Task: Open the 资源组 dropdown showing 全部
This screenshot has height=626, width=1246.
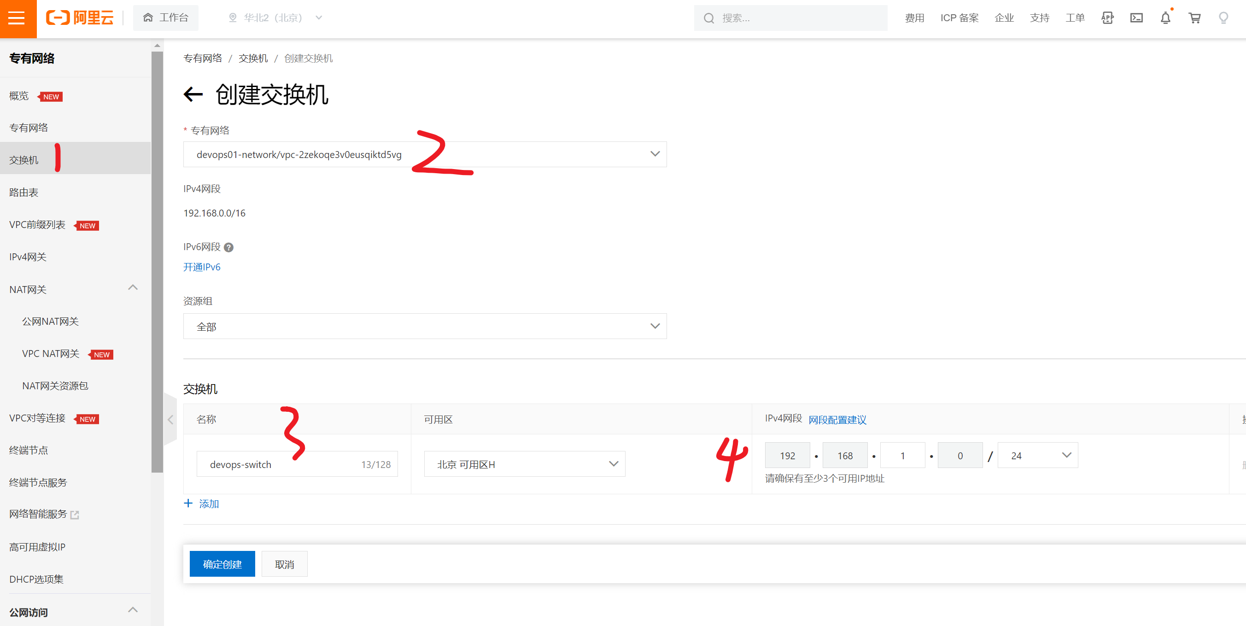Action: 424,326
